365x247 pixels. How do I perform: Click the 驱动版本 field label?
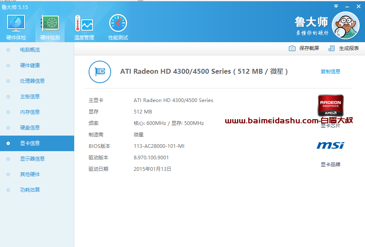[x=98, y=157]
